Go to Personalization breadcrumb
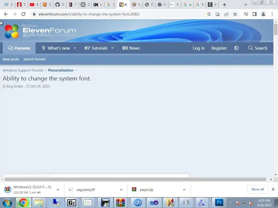This screenshot has height=208, width=278. click(x=61, y=70)
